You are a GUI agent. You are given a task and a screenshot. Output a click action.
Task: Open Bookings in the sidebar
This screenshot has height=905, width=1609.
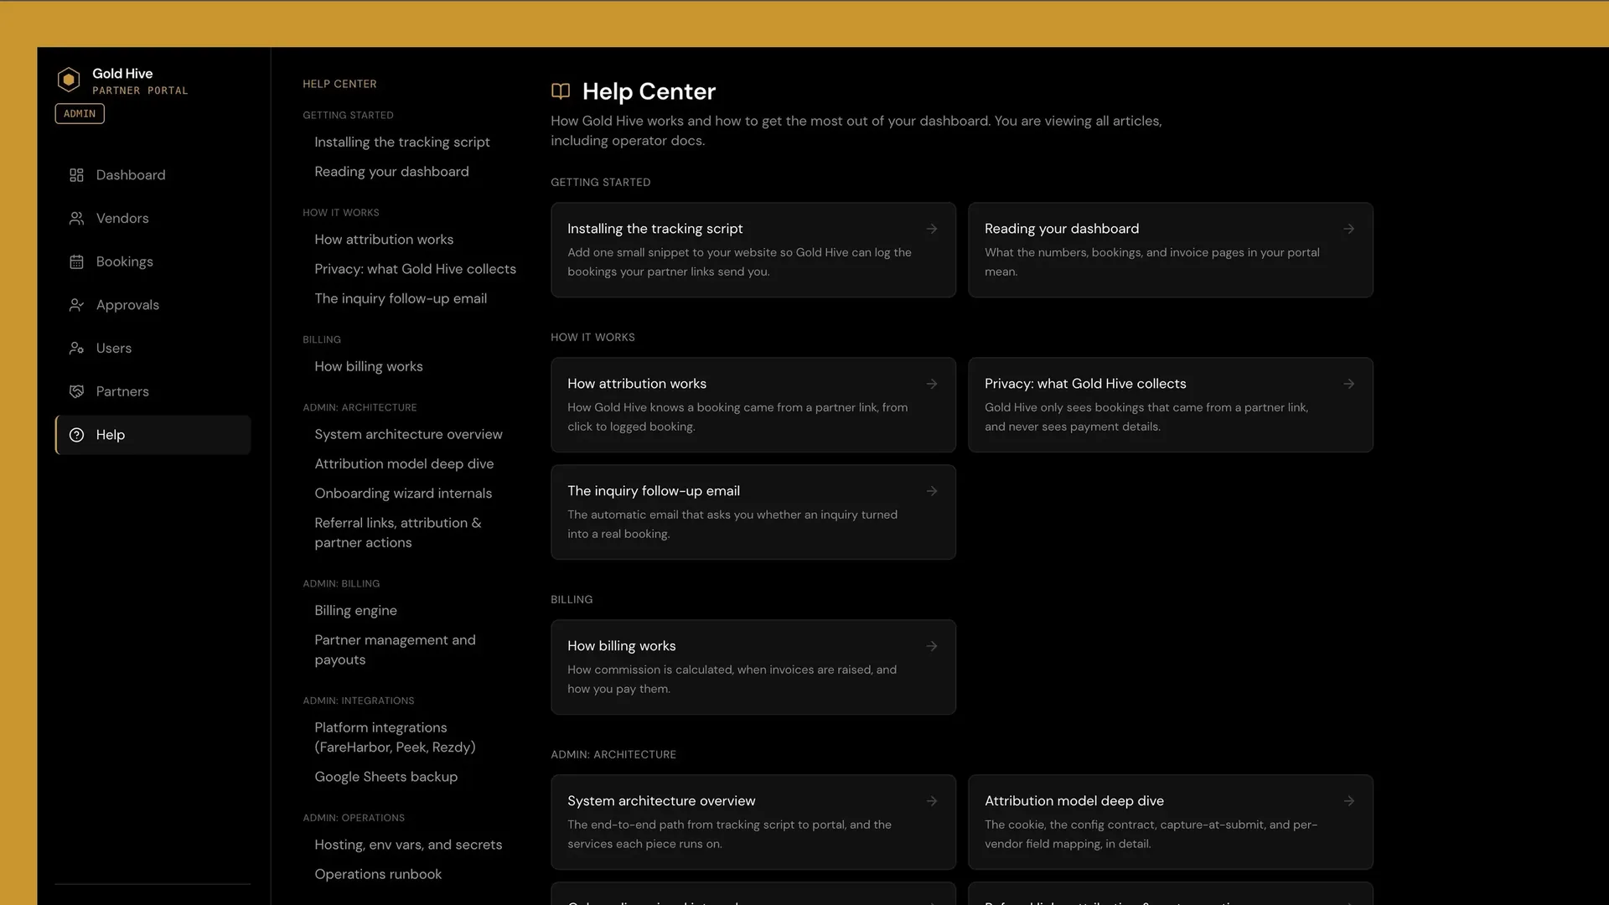153,262
